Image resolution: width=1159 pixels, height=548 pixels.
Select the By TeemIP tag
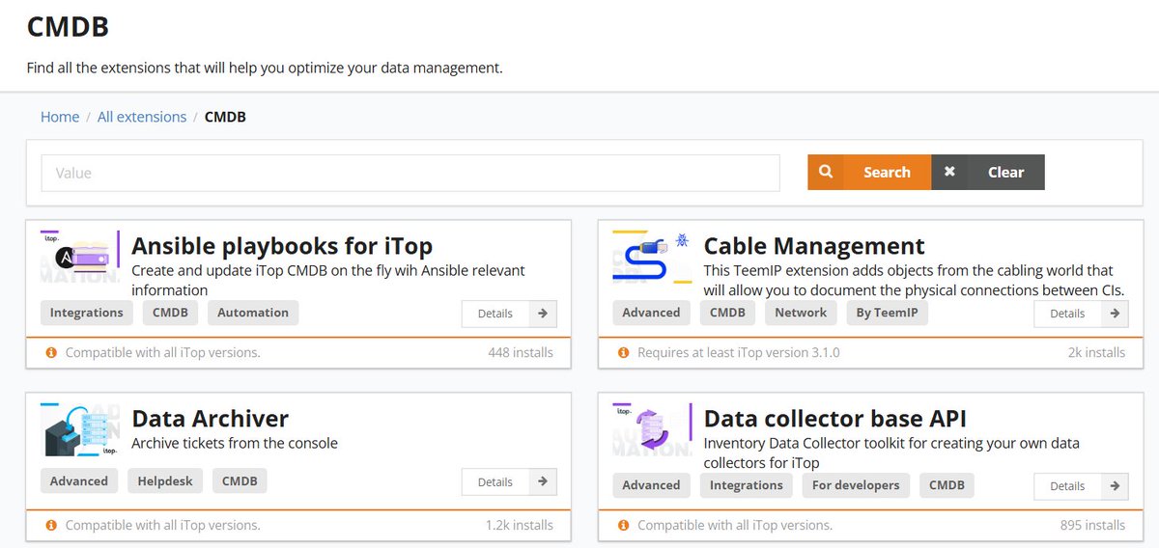[888, 313]
